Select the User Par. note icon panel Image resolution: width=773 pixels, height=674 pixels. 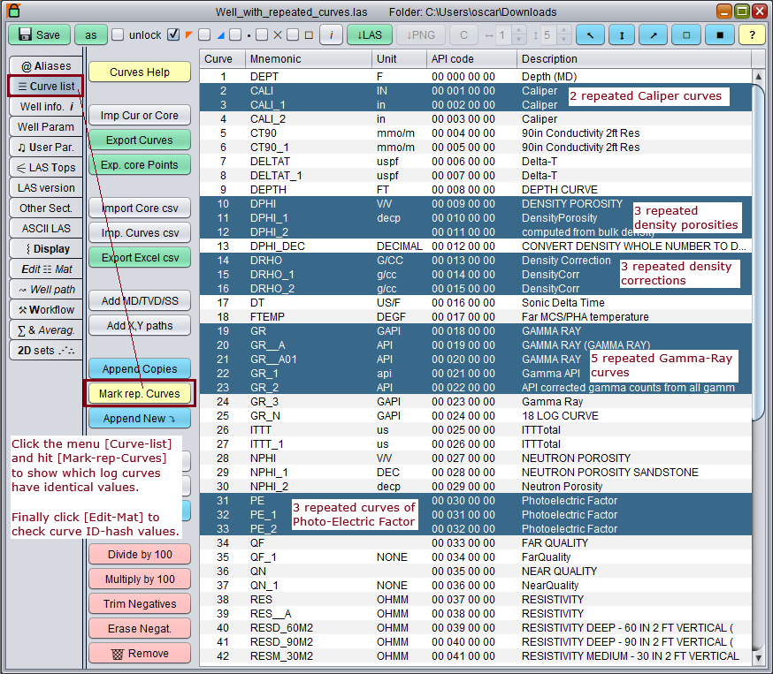(x=45, y=147)
